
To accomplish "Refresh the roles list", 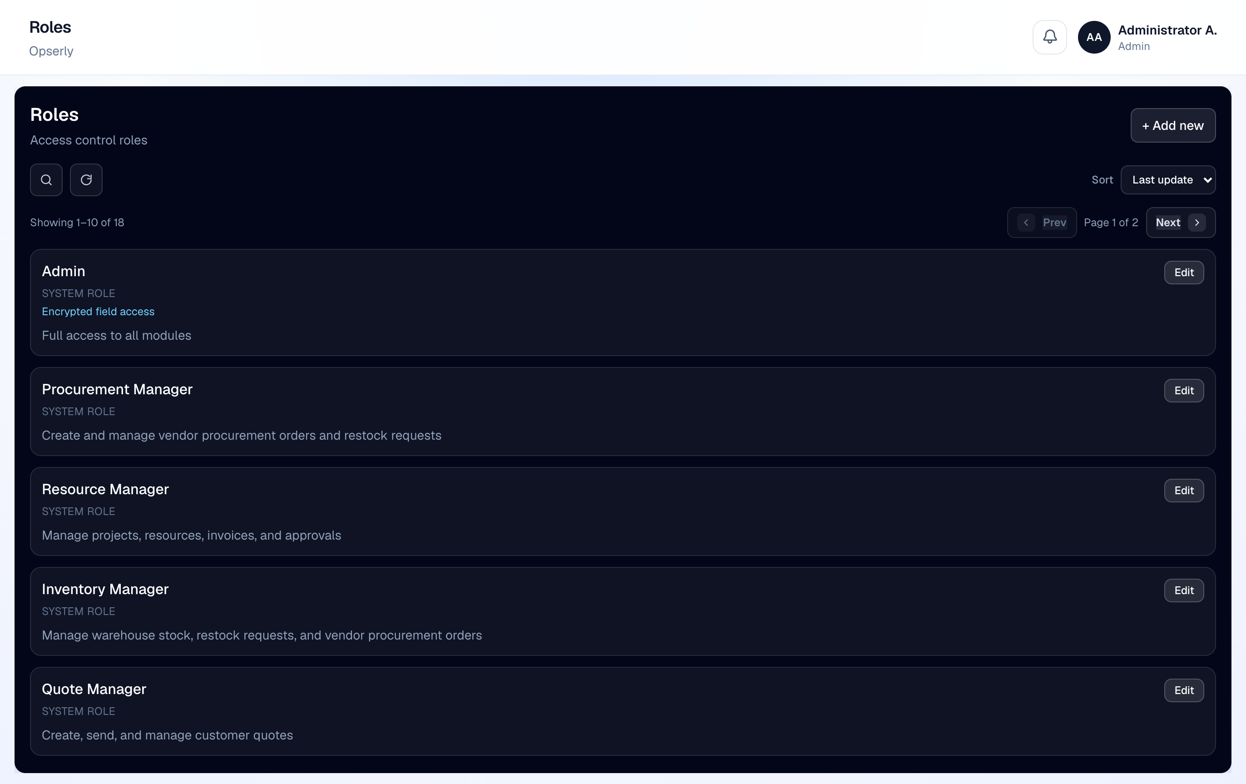I will (86, 179).
